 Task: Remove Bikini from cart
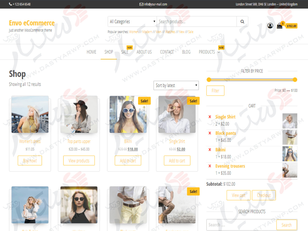tap(210, 150)
